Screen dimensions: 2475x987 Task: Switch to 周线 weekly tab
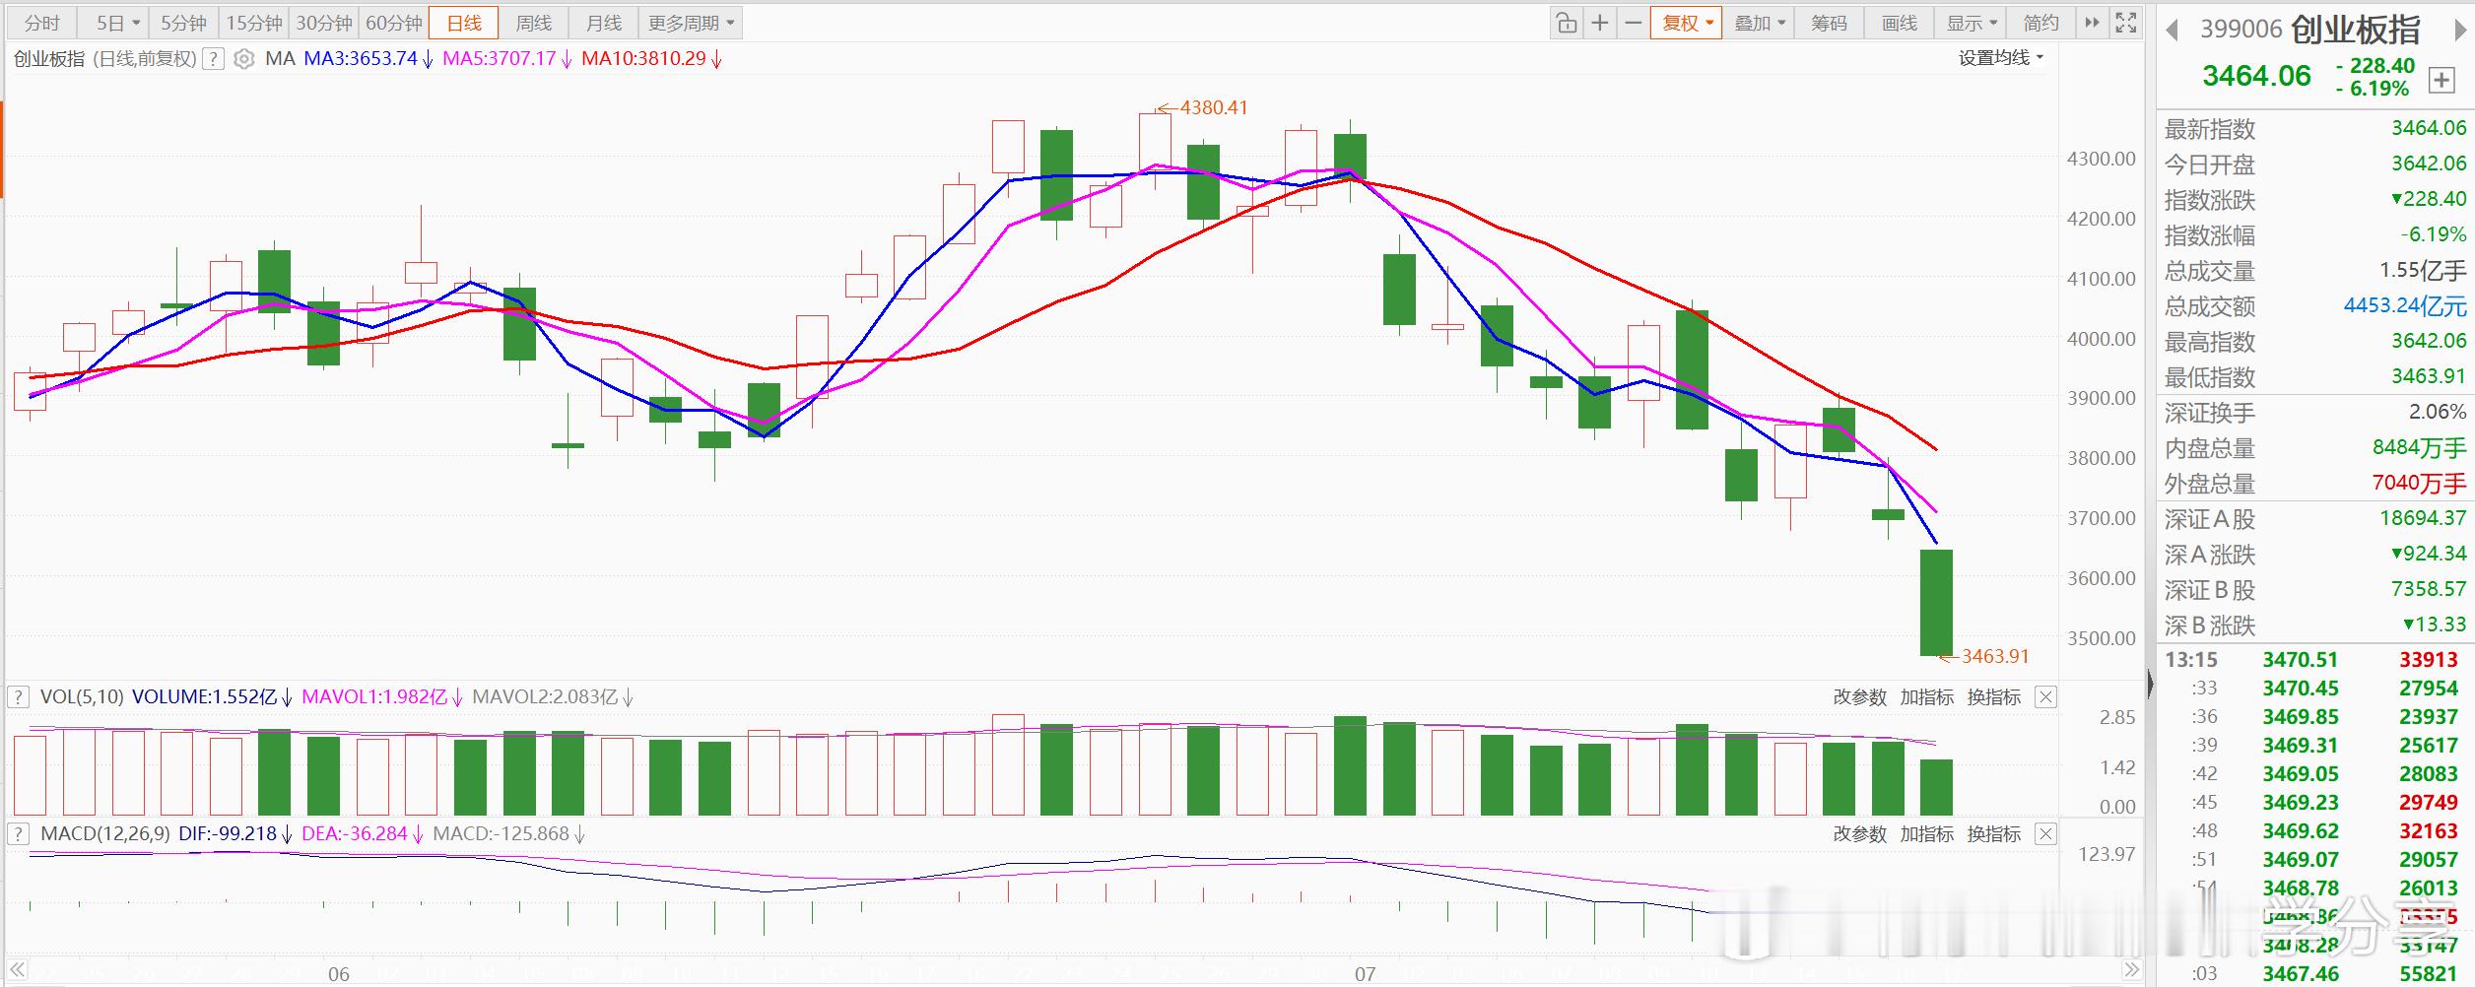[534, 23]
